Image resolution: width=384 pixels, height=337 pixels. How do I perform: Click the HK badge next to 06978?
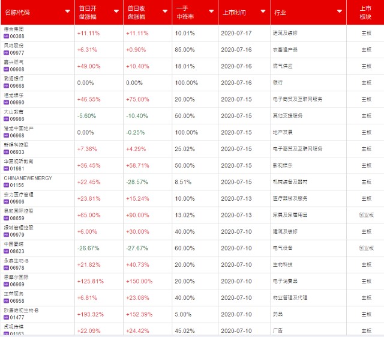[x=7, y=269]
